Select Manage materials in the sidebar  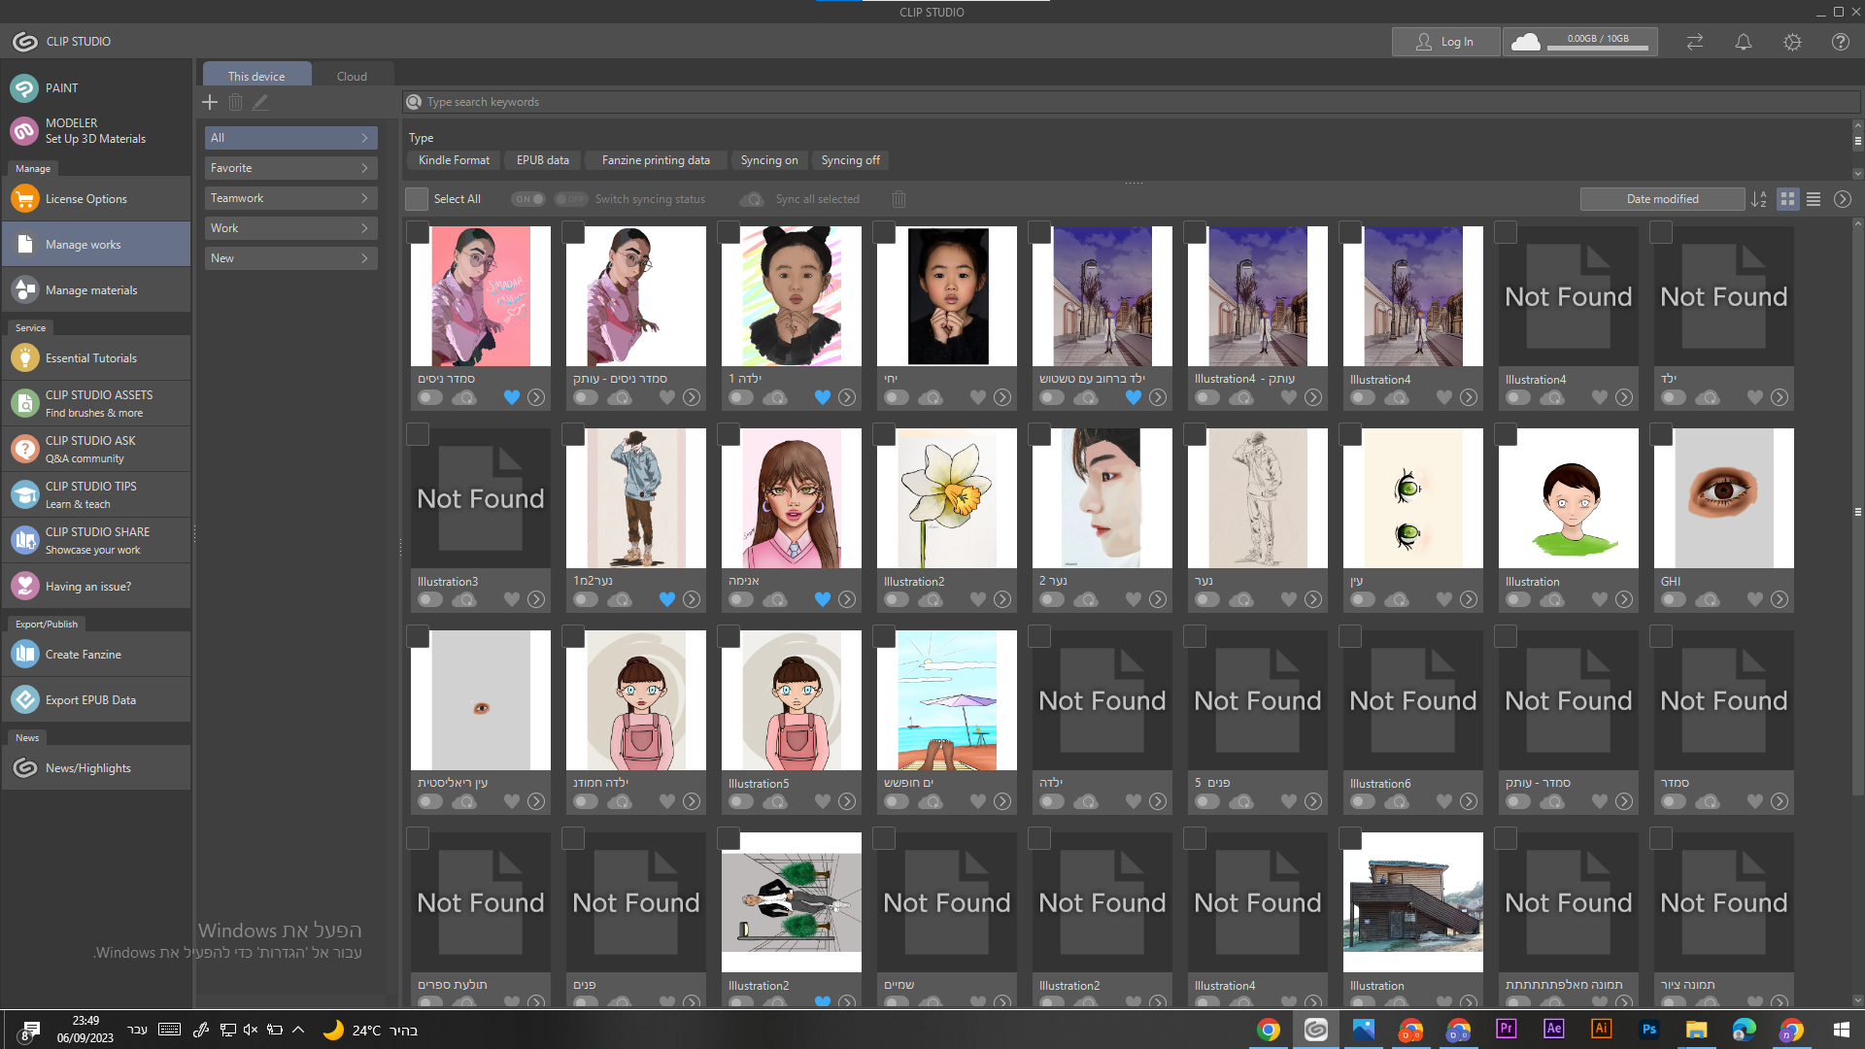[91, 290]
